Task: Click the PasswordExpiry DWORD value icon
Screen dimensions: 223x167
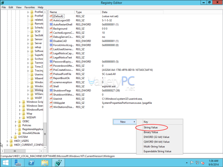Action: pos(51,61)
